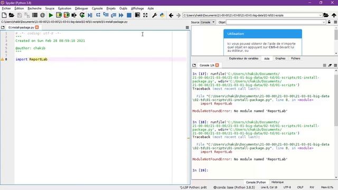This screenshot has height=190, width=338.
Task: Save all files icon
Action: 27,15
